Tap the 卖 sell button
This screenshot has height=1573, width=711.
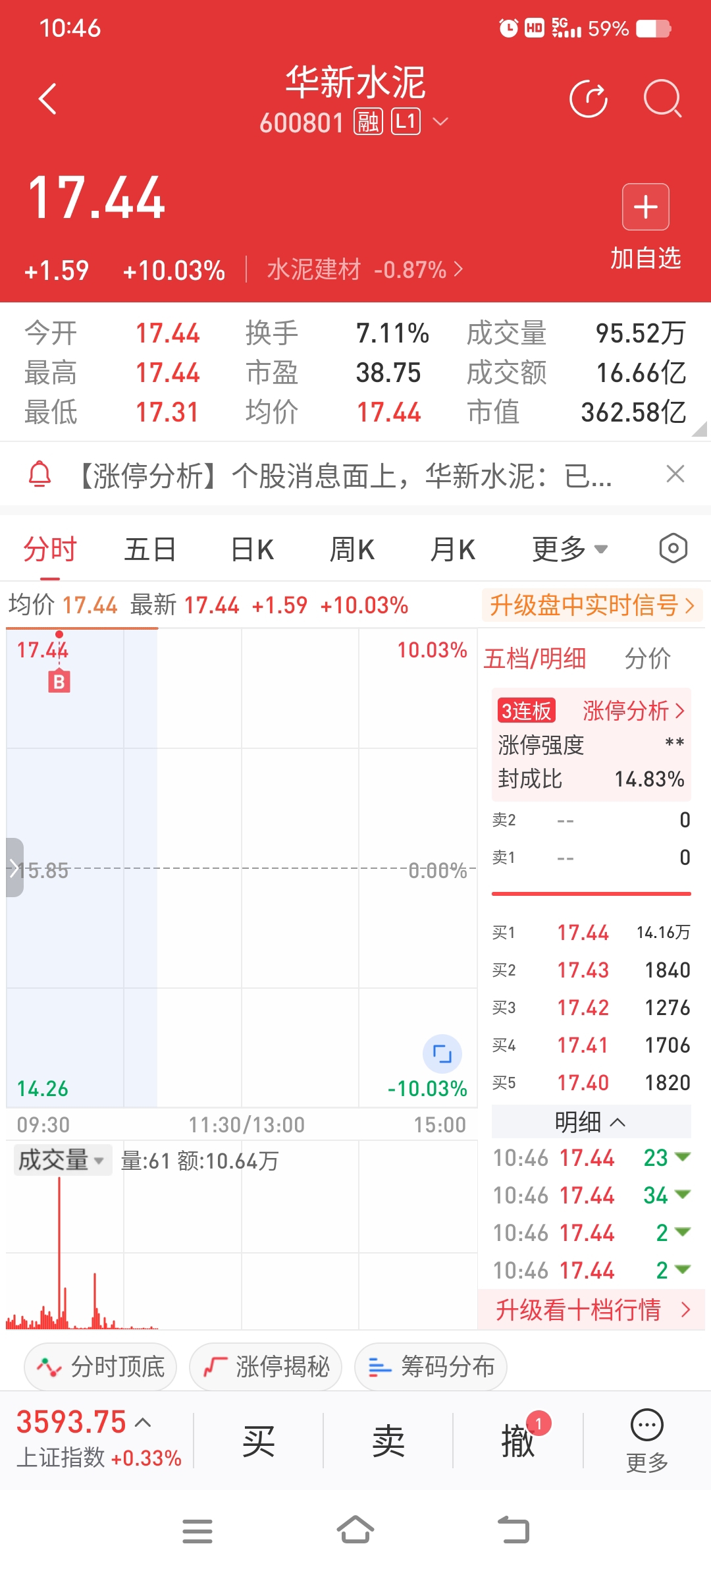click(388, 1441)
